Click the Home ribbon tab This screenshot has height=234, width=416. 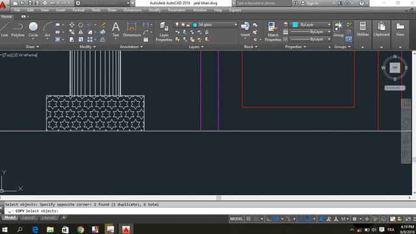tap(6, 16)
